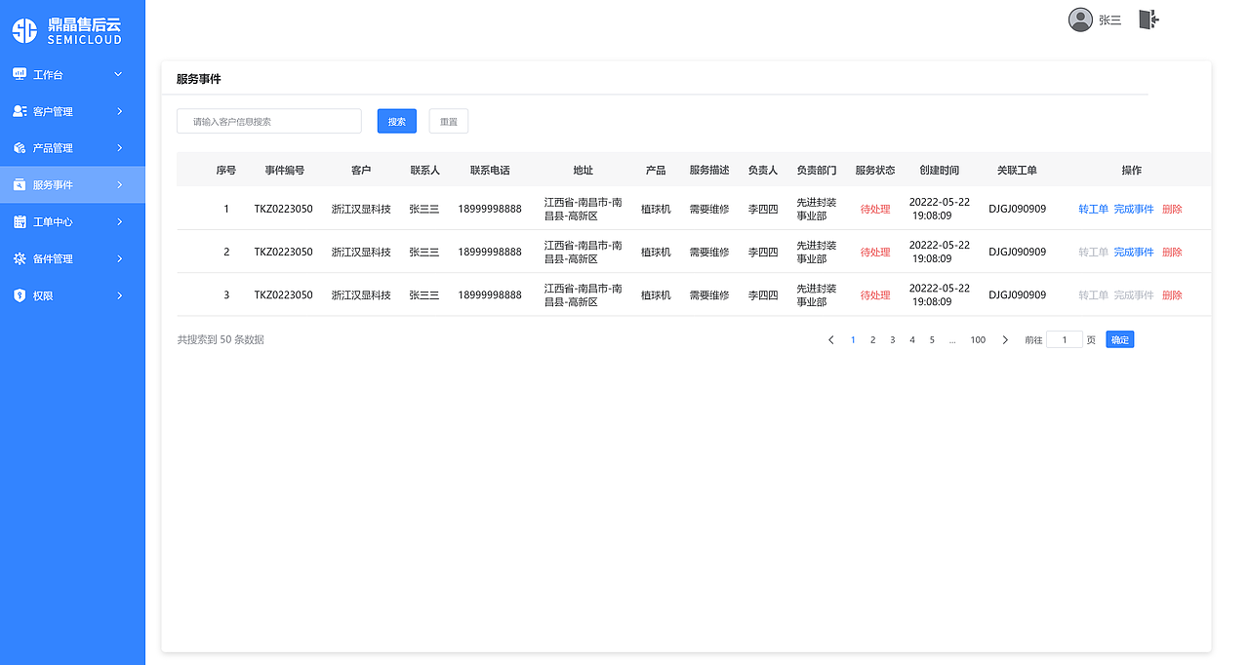Image resolution: width=1249 pixels, height=665 pixels.
Task: Click DJGJ090909 work order in row 1
Action: [x=1017, y=209]
